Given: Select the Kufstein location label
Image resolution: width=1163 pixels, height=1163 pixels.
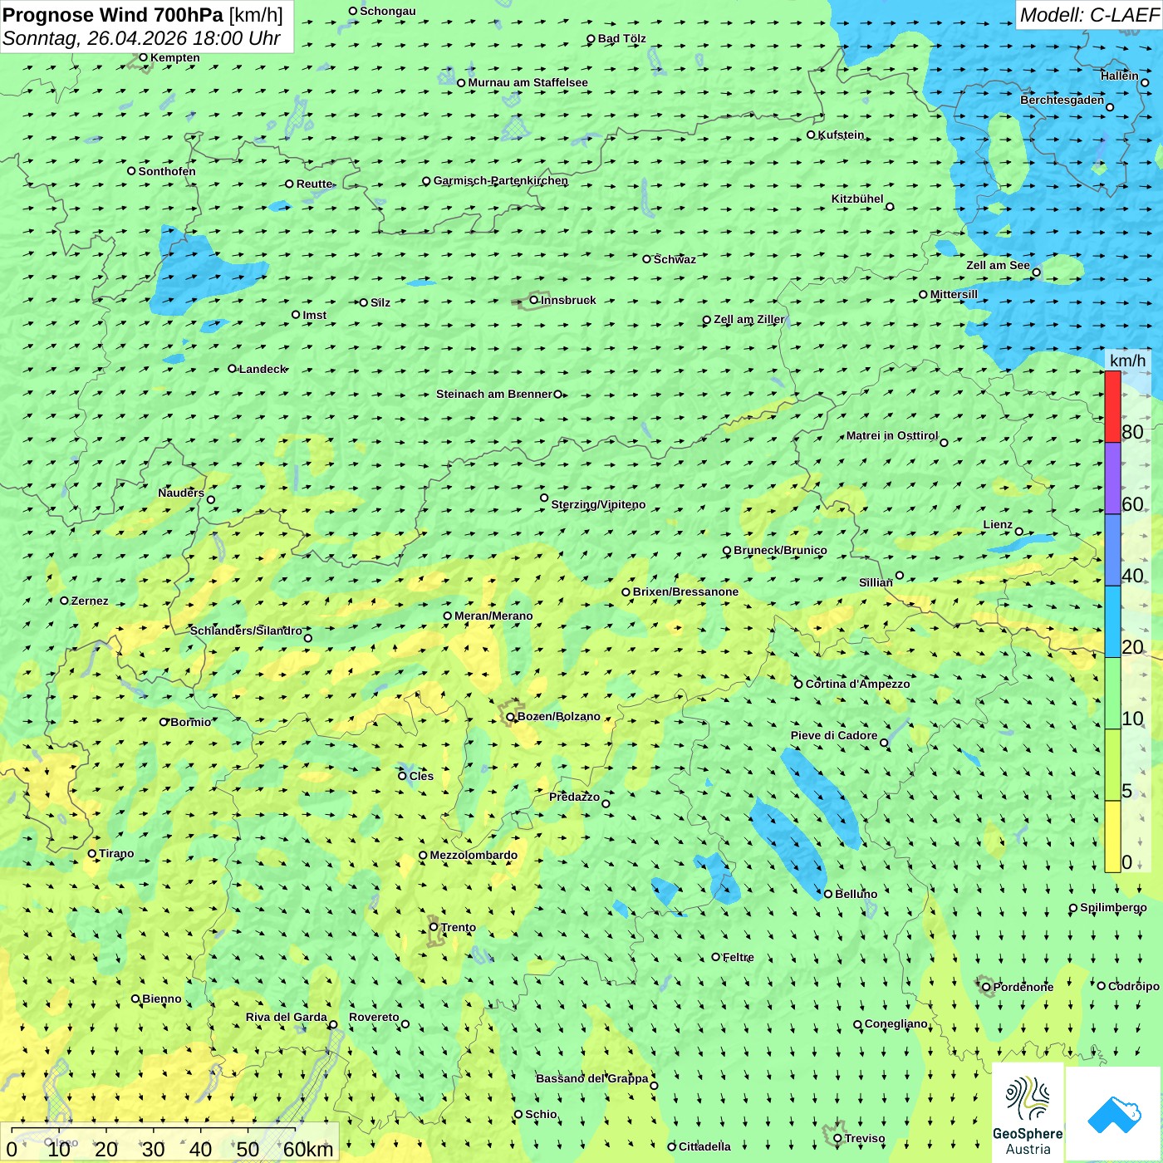Looking at the screenshot, I should click(842, 135).
